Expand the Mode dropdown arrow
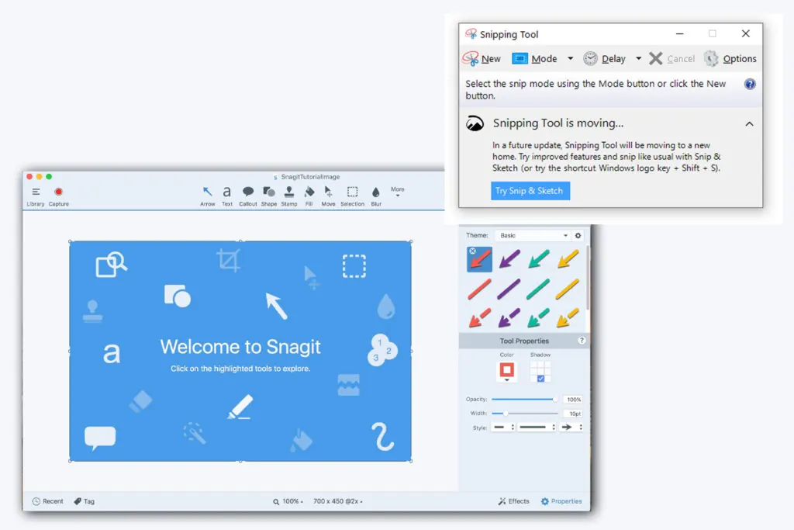Screen dimensions: 794x530 (570, 59)
